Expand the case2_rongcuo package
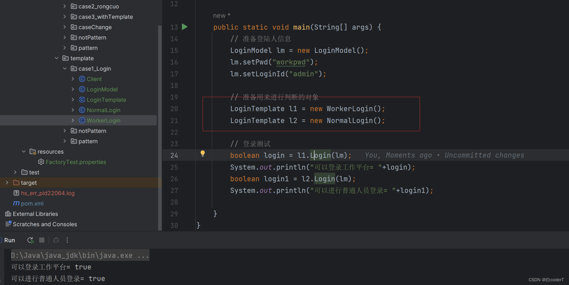Image resolution: width=569 pixels, height=285 pixels. 64,6
